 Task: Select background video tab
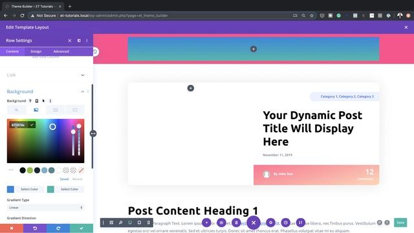(75, 110)
